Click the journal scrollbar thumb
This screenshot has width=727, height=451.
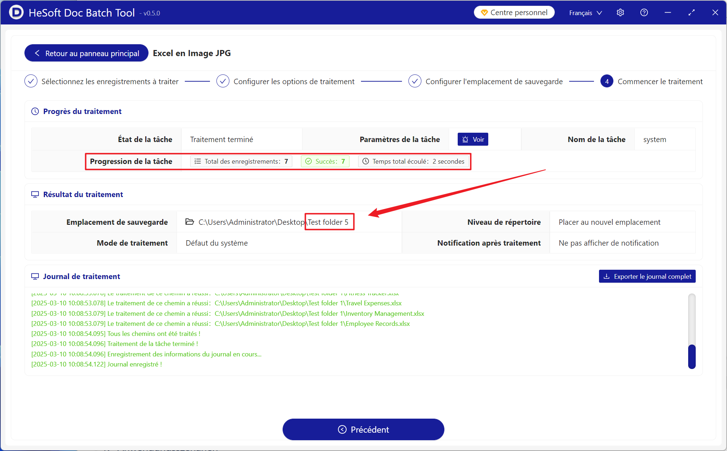[x=692, y=356]
